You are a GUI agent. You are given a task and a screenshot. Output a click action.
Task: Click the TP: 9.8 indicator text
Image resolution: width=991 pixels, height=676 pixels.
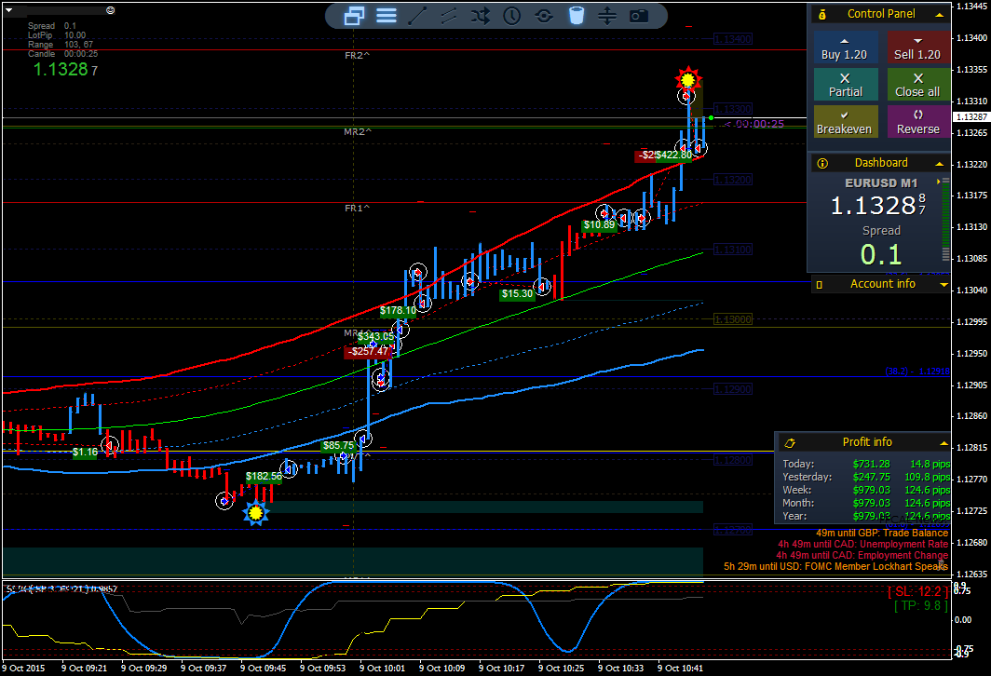[x=921, y=606]
